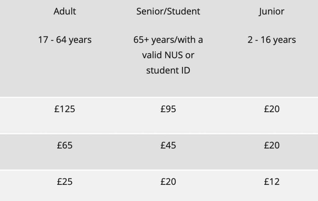Click the £20 Junior price in first row
Viewport: 318px width, 201px height.
tap(272, 109)
